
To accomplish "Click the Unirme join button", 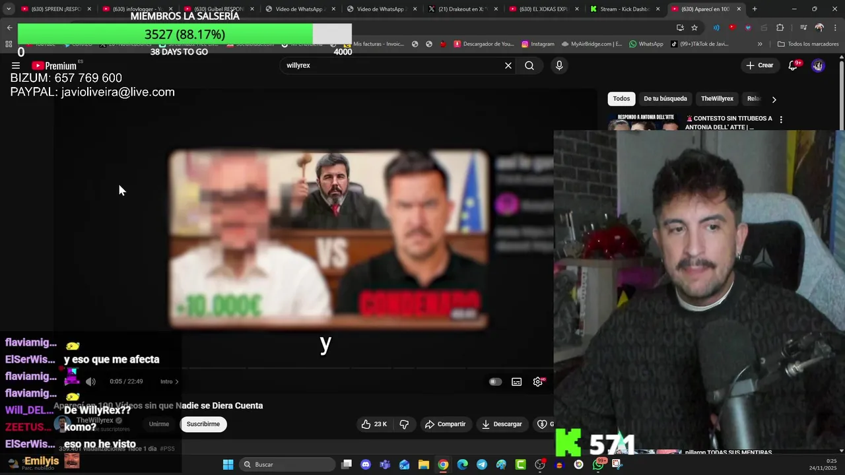I will pos(158,424).
